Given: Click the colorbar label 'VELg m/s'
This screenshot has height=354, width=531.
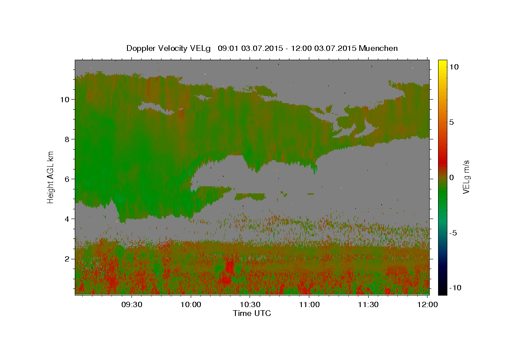Looking at the screenshot, I should click(466, 177).
